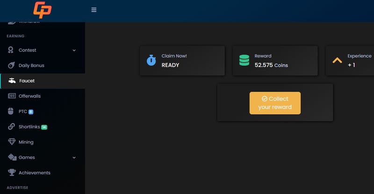Expand the Contest submenu chevron
Screen dimensions: 374x194
coord(74,50)
